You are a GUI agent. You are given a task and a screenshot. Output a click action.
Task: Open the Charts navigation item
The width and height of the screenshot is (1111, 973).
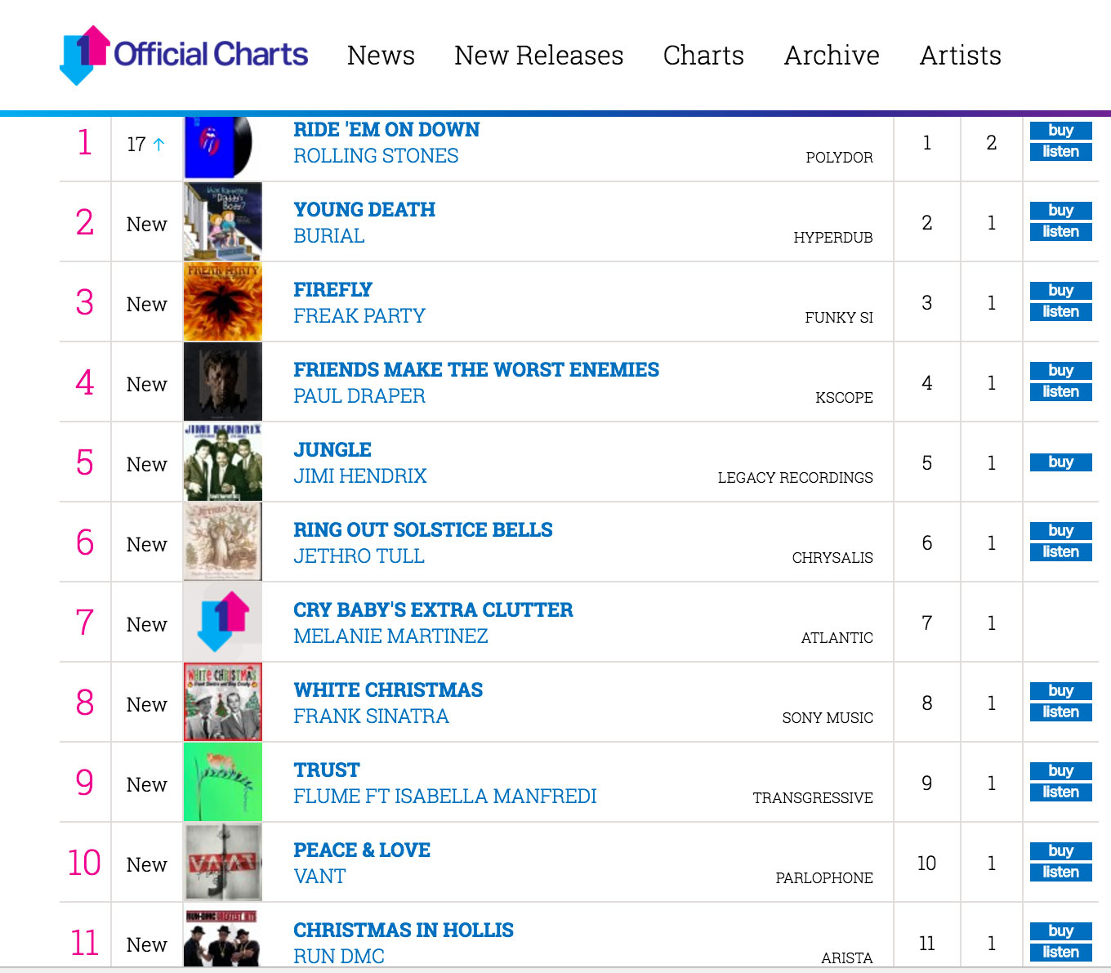[703, 56]
